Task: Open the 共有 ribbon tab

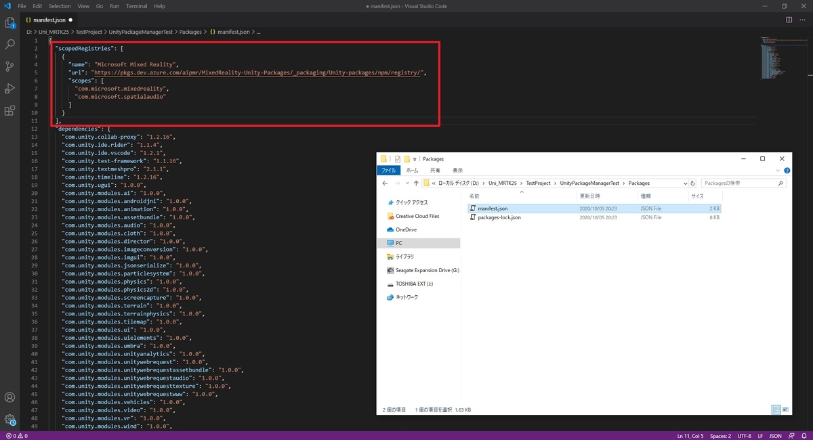Action: click(x=435, y=171)
